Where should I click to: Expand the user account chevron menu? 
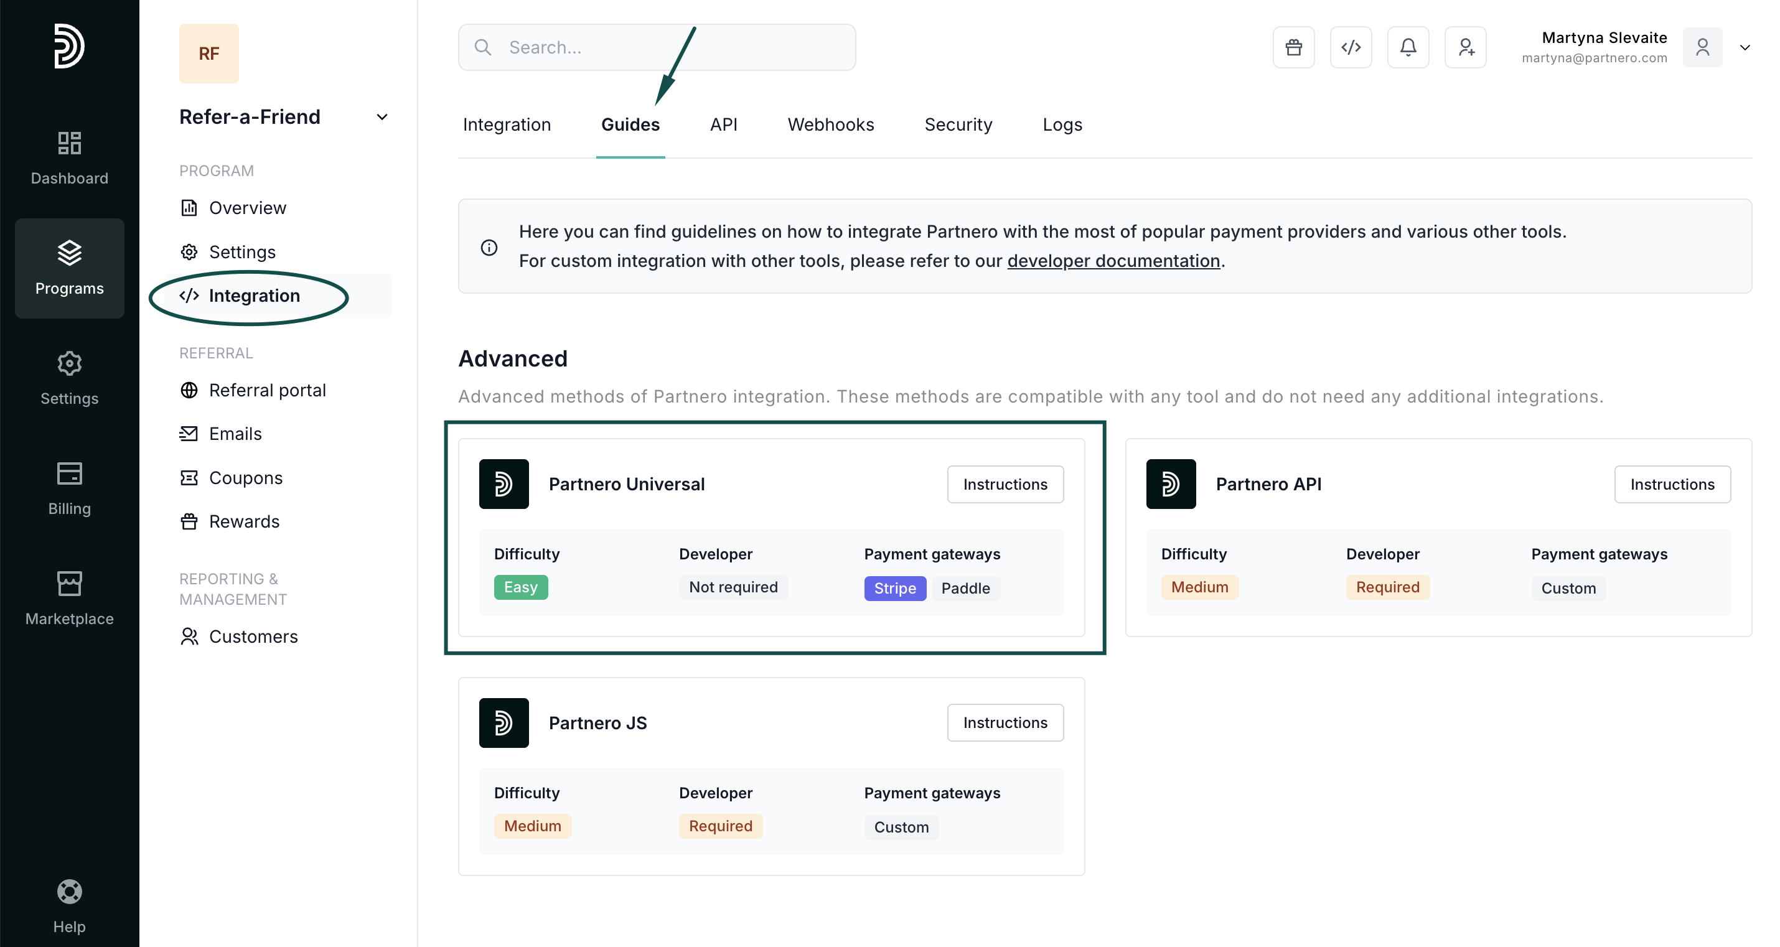coord(1744,48)
